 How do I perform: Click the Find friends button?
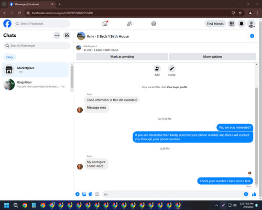point(215,24)
